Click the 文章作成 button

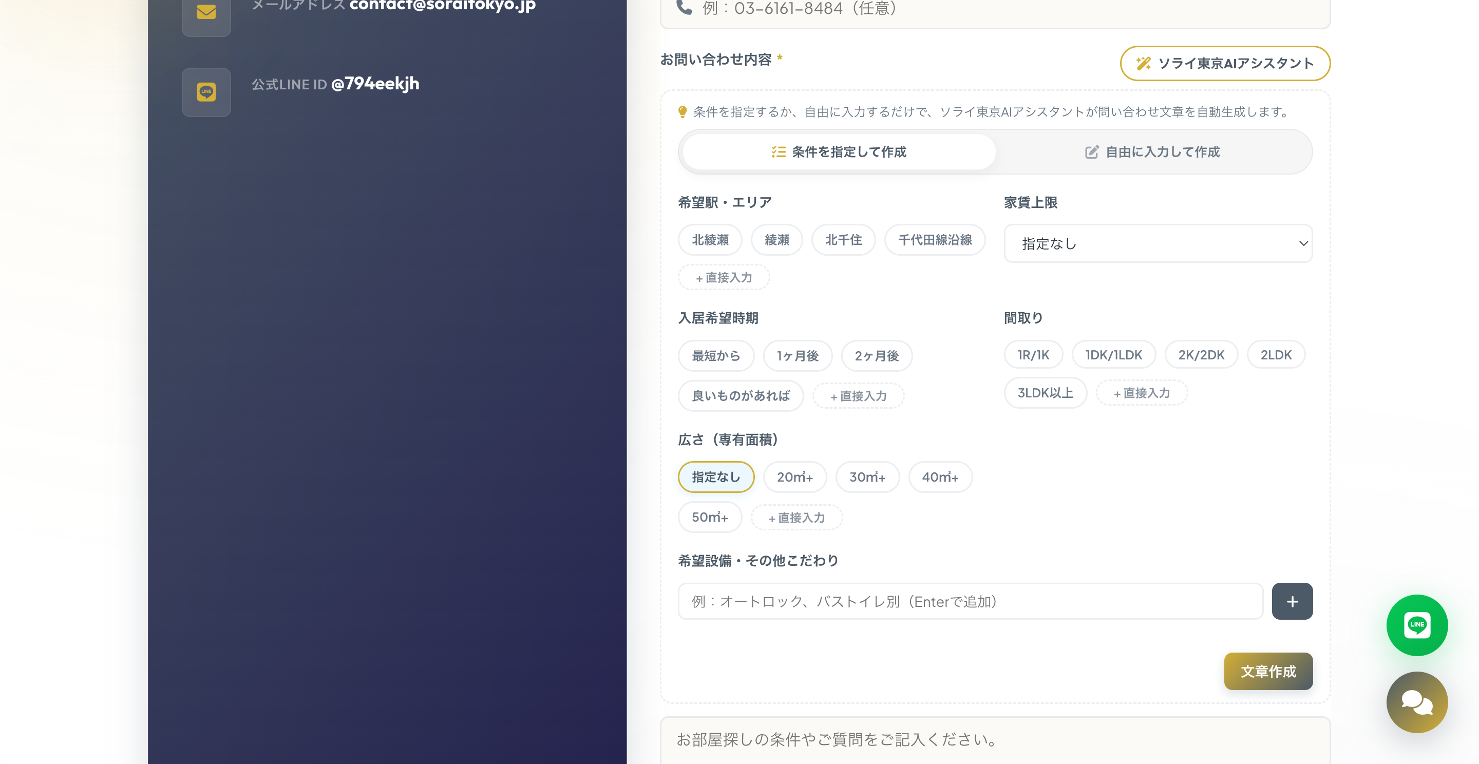point(1268,671)
